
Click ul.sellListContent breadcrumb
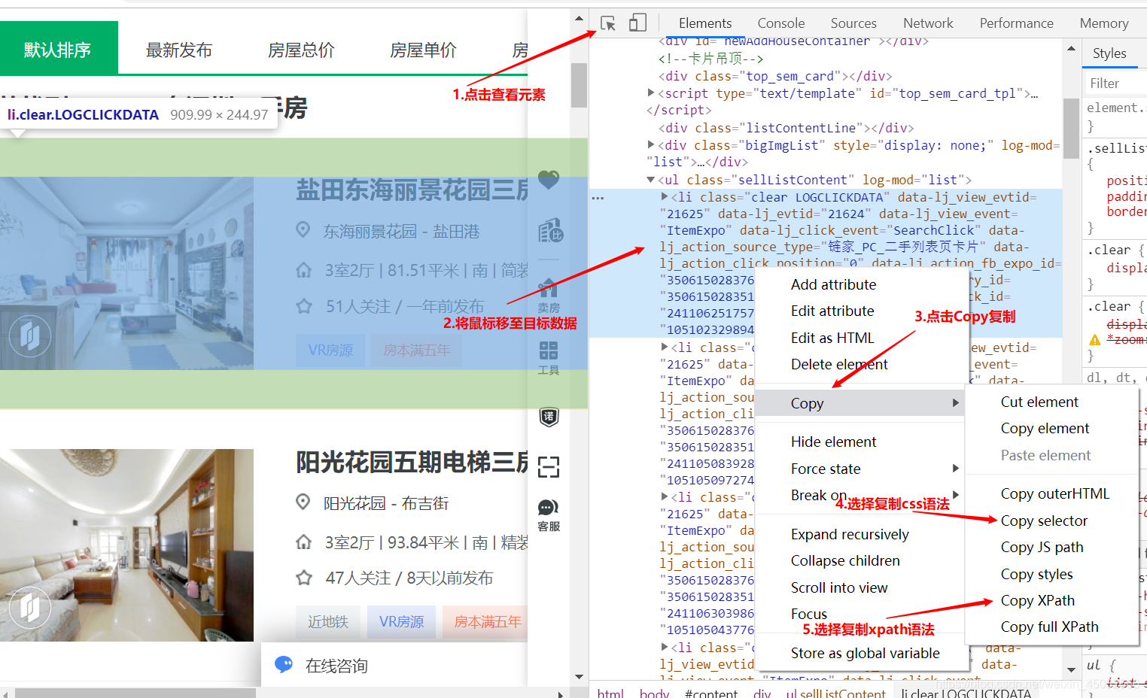[835, 693]
